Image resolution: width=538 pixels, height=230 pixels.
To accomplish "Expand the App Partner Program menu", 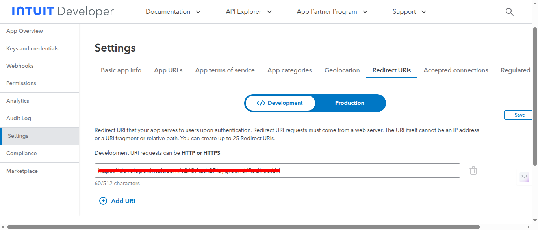I will click(332, 12).
